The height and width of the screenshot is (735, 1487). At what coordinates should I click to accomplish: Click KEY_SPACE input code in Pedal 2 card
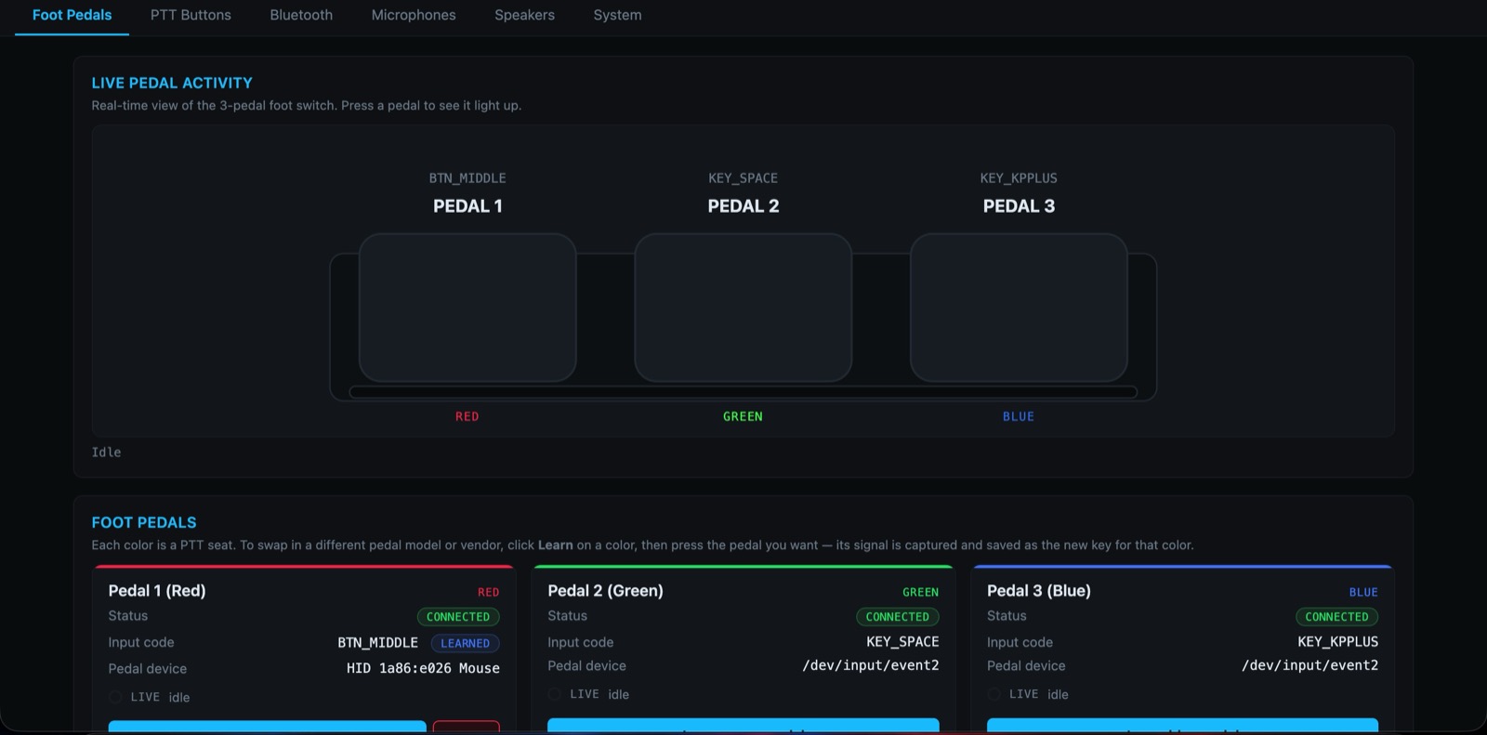[x=902, y=642]
